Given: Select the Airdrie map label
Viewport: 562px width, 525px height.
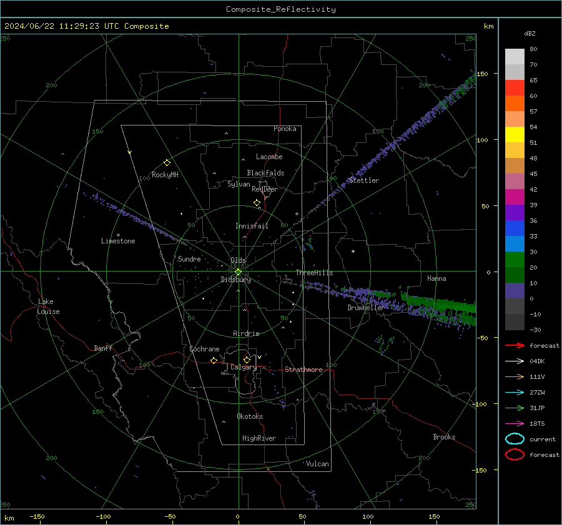Looking at the screenshot, I should click(x=246, y=333).
